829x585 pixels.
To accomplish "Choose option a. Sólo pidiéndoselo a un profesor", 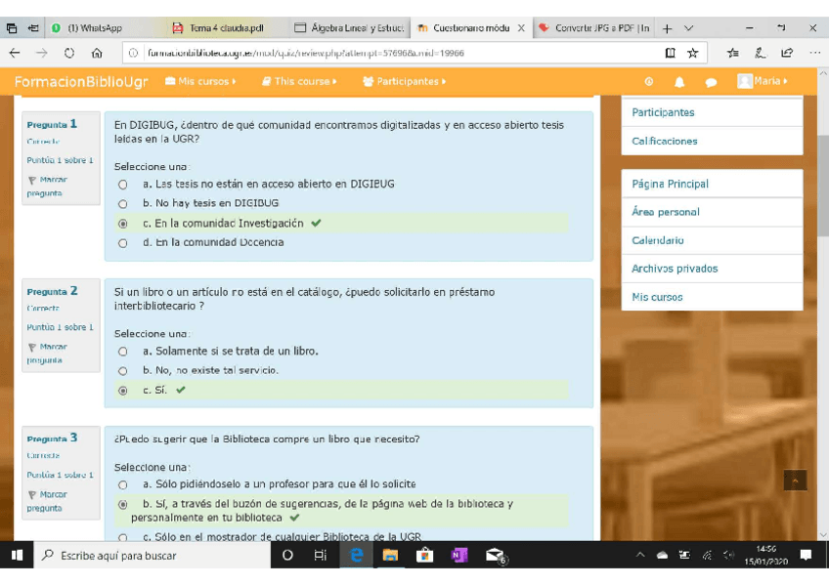I will click(x=123, y=484).
